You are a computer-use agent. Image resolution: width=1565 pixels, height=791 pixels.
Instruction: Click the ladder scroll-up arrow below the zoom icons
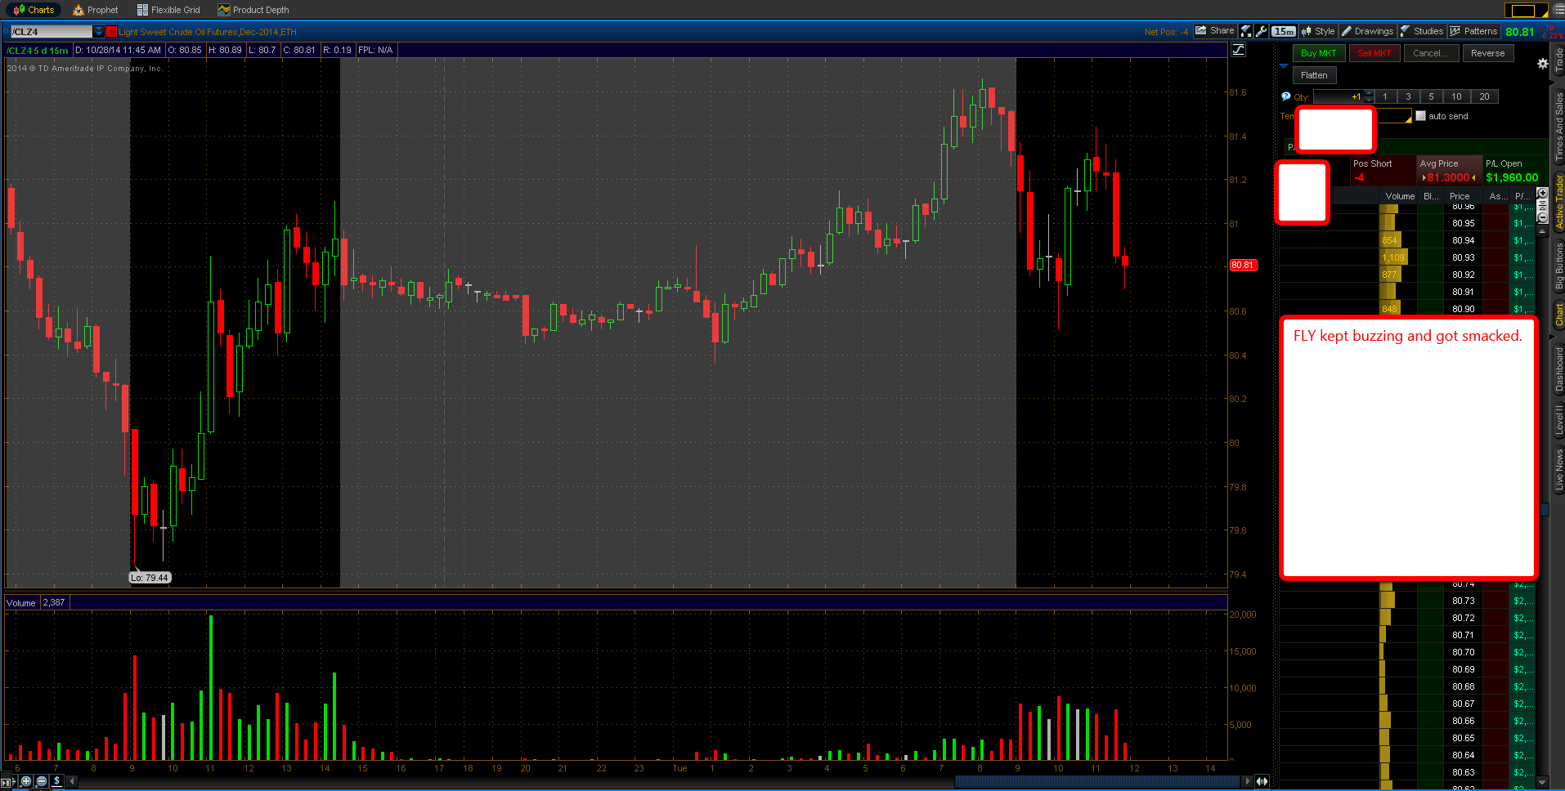point(1543,230)
